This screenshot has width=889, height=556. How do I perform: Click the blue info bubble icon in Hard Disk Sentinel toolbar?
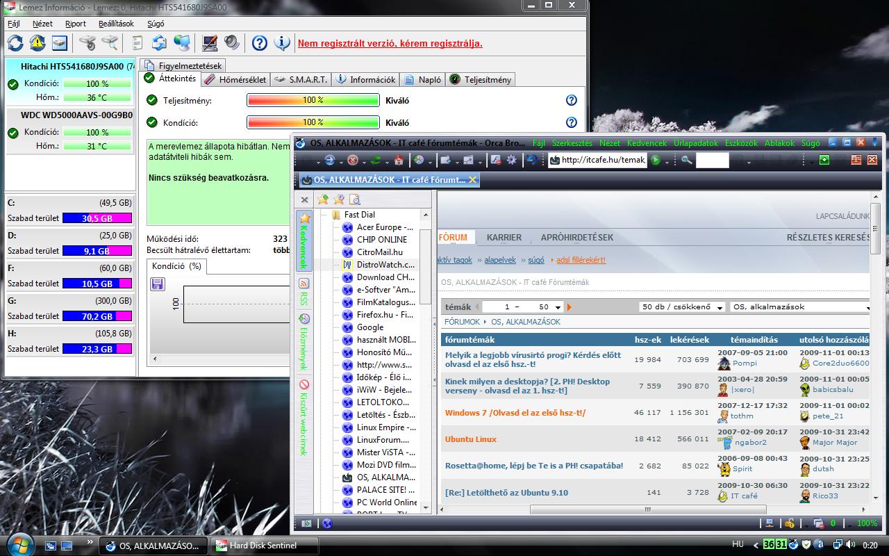(282, 43)
